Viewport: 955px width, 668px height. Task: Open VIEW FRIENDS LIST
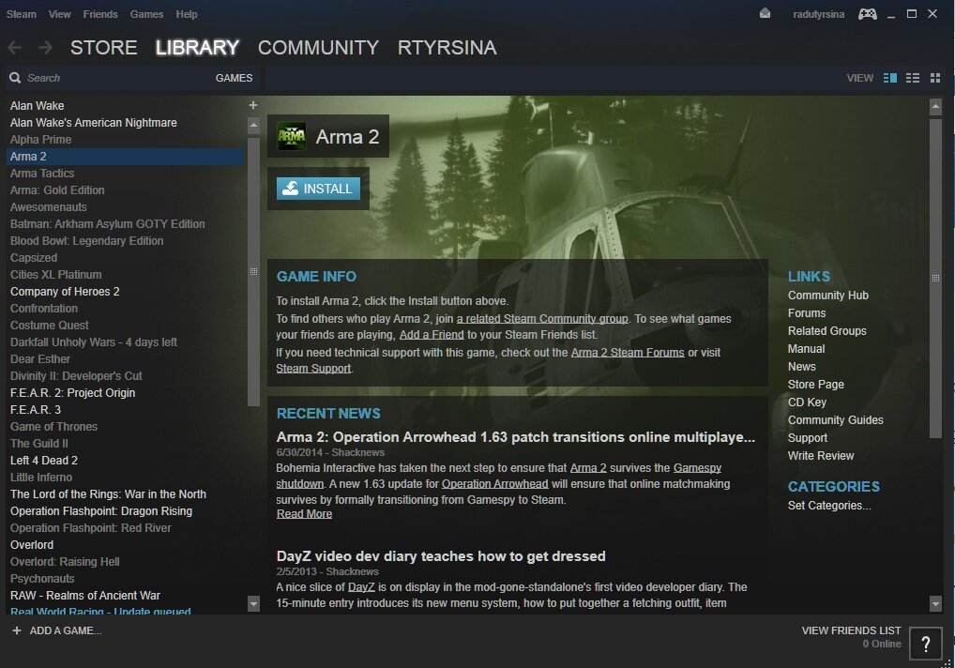tap(852, 630)
